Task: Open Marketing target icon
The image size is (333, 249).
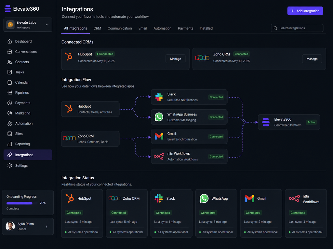Action: (x=9, y=113)
